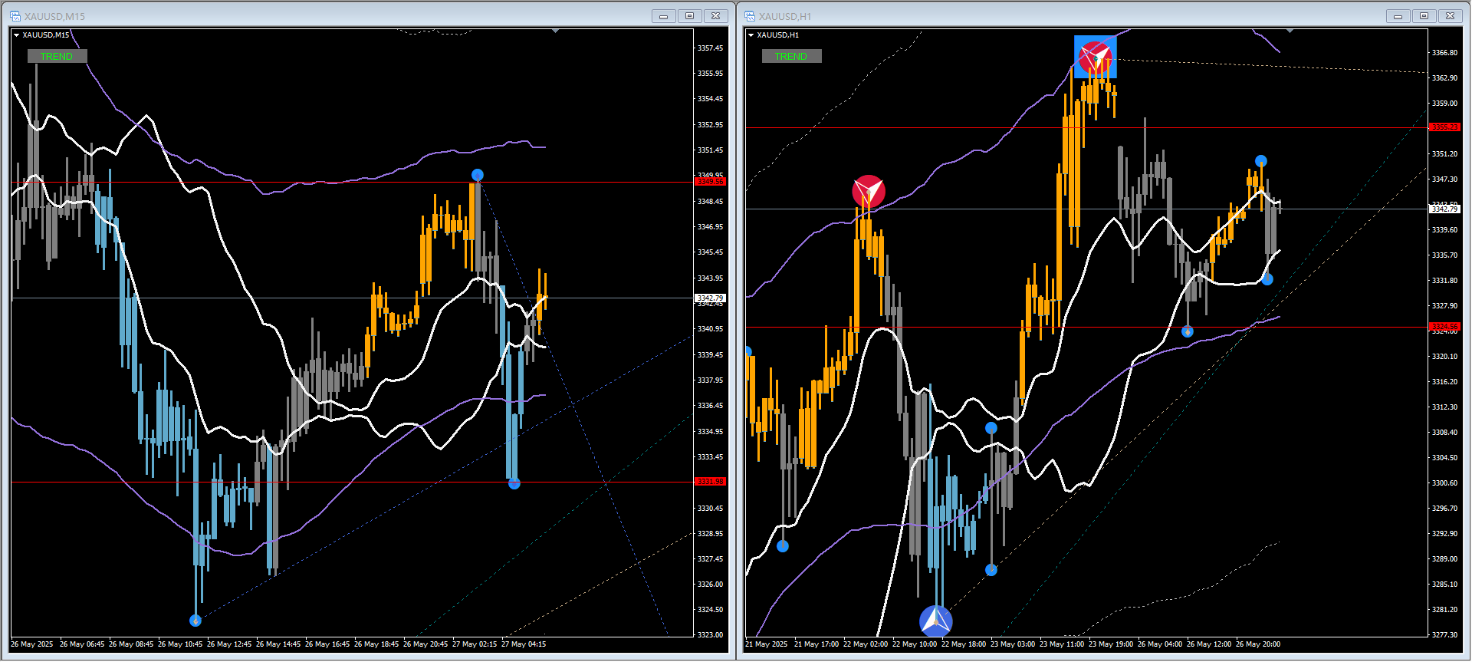Screen dimensions: 1472x662
Task: Open the XAUUSD,M15 chart symbol dropdown arrow
Action: click(16, 35)
